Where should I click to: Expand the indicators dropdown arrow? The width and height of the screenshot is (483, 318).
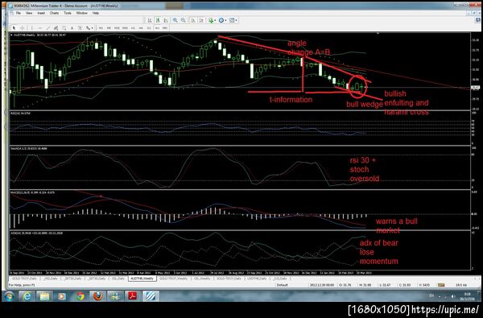215,20
